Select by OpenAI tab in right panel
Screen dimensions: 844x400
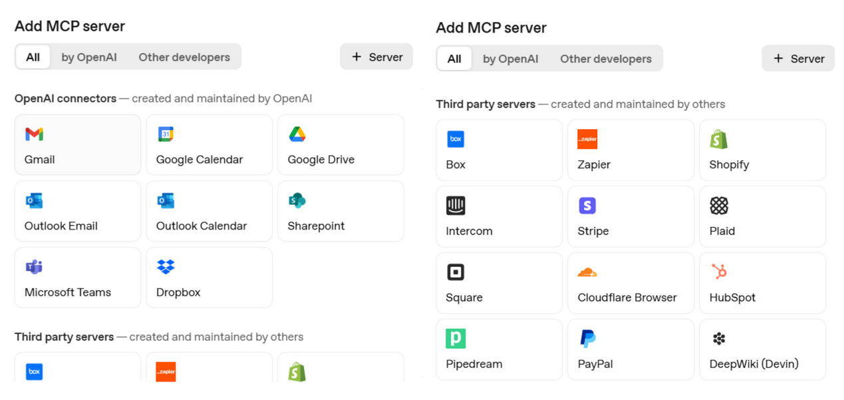coord(511,59)
